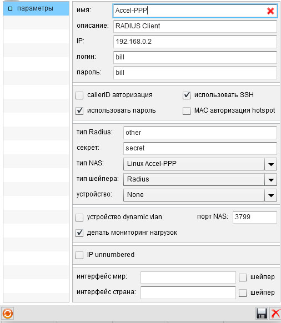Viewport: 281px width, 323px height.
Task: Click the порт NAS field showing 3799
Action: 255,217
